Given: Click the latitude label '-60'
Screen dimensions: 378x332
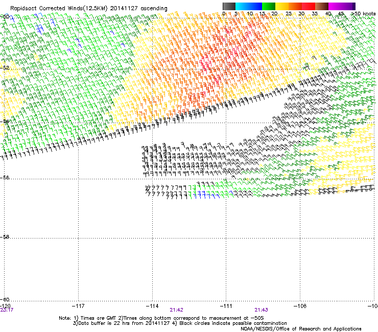Looking at the screenshot, I should (5, 299).
